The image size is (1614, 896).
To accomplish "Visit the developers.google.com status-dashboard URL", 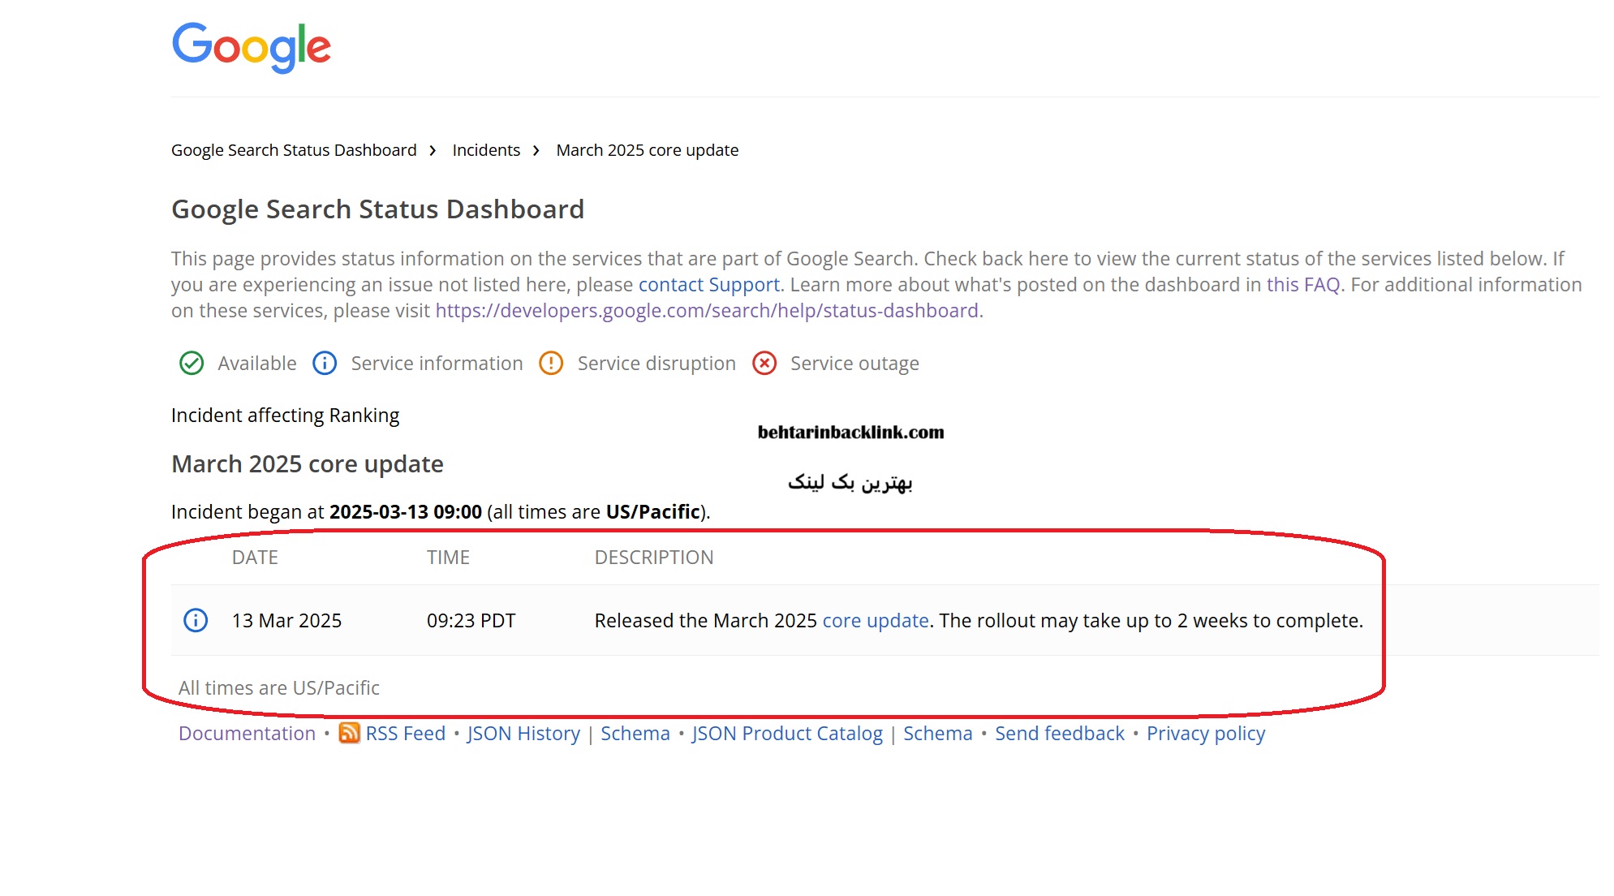I will 706,311.
